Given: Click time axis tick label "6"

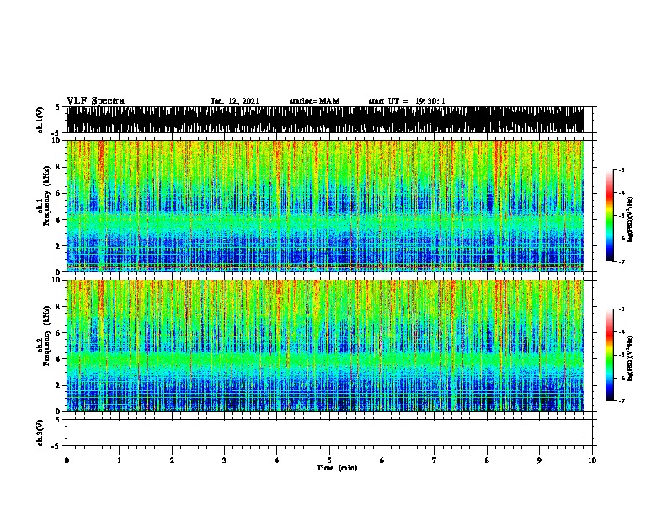Looking at the screenshot, I should [382, 460].
